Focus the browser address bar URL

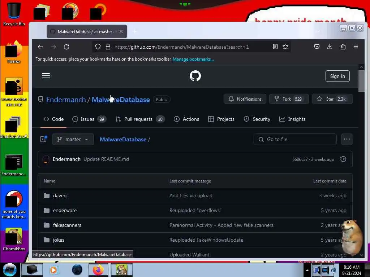181,47
